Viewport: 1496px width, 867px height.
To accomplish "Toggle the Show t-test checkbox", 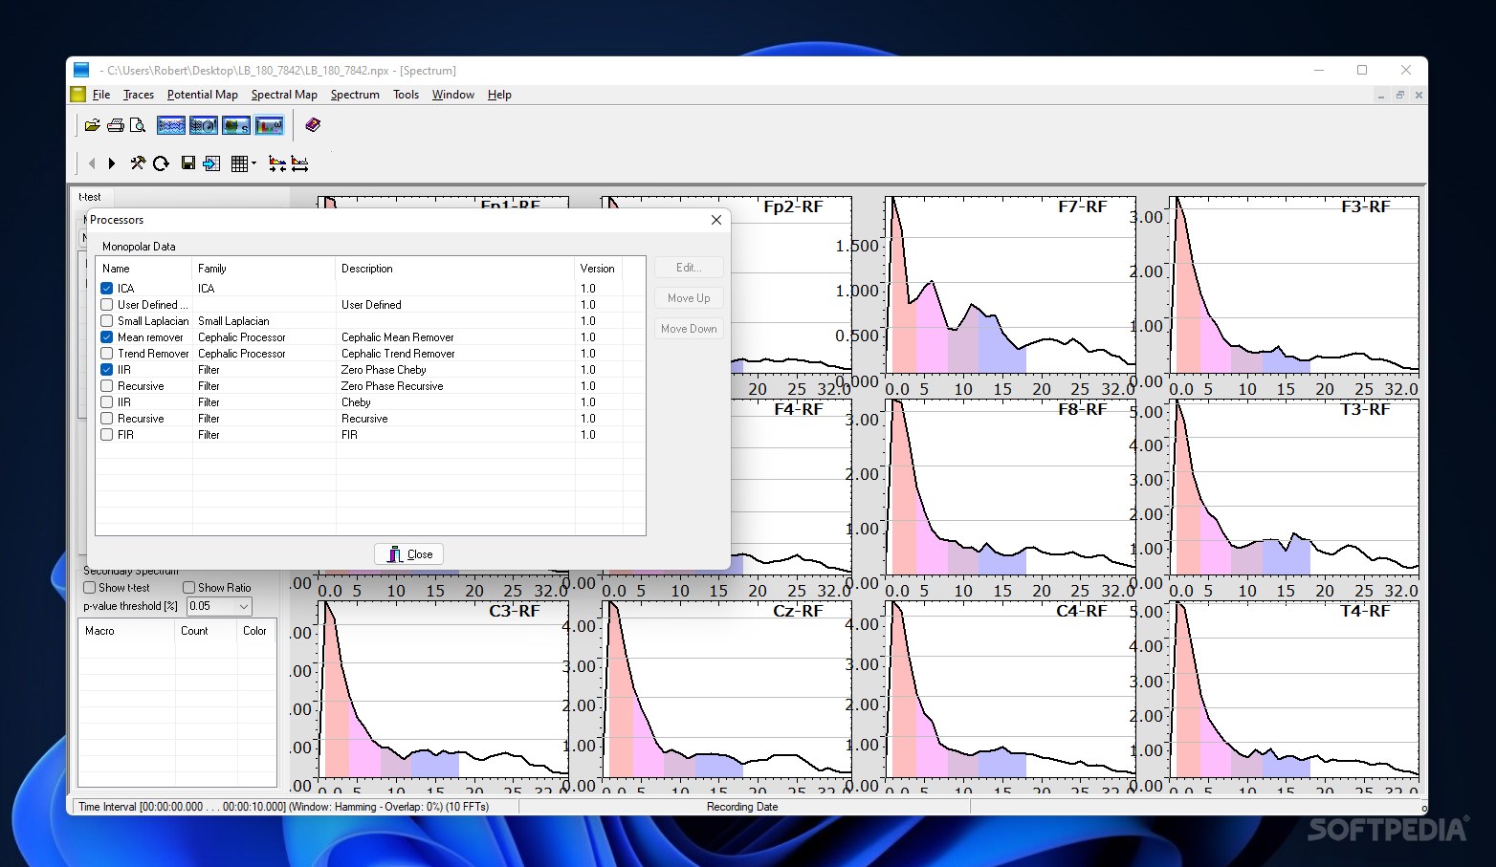I will pos(90,588).
